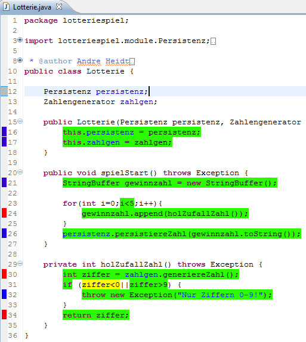Click the blue marker beside line 26
Viewport: 306px width, 342px height.
[4, 233]
